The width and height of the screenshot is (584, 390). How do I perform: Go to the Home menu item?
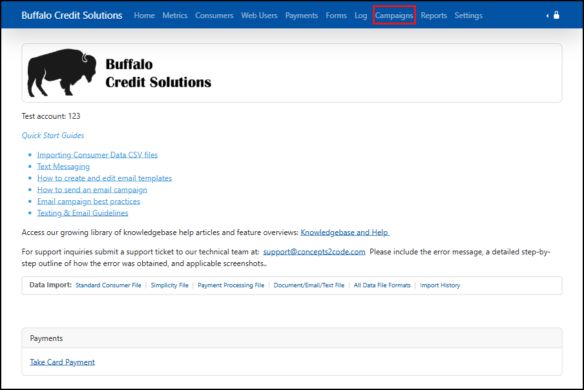pos(144,15)
